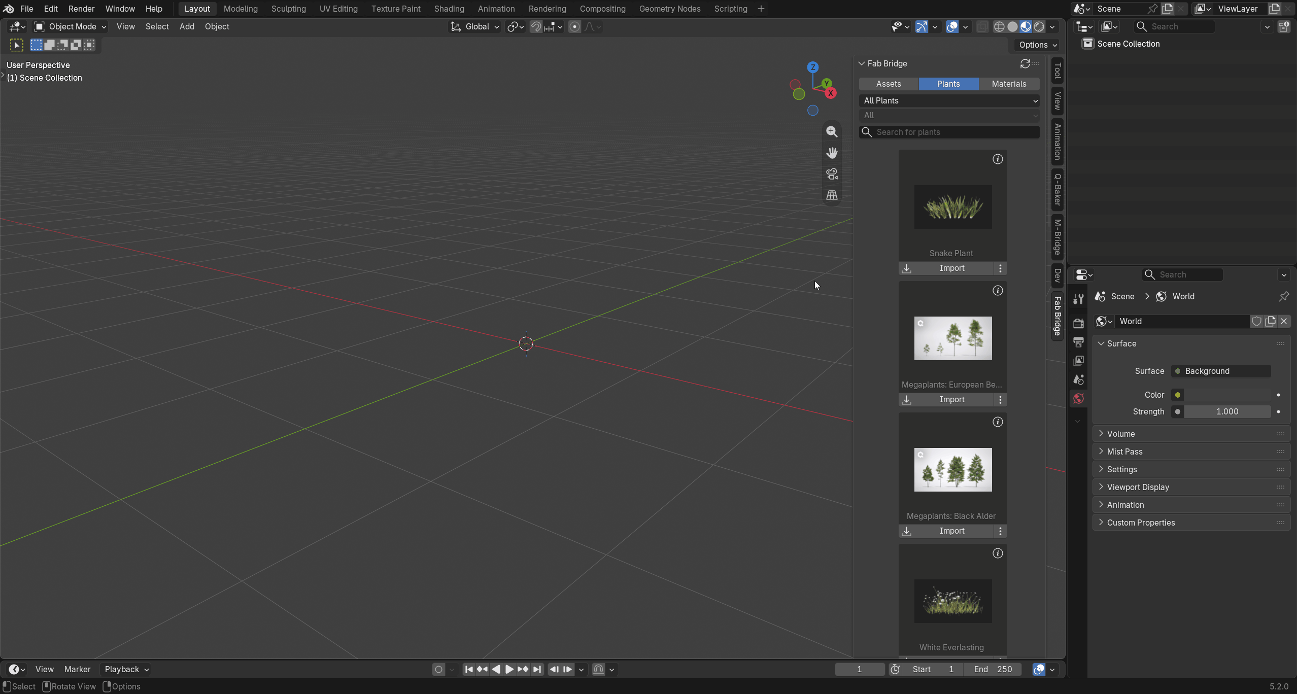Open the Render menu

[81, 9]
